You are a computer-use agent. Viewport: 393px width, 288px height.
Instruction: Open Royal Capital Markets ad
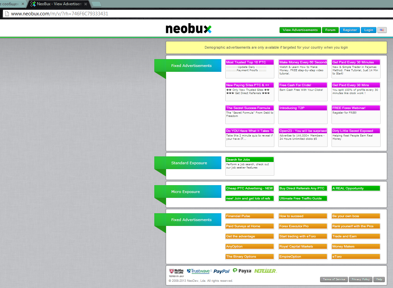(x=303, y=247)
